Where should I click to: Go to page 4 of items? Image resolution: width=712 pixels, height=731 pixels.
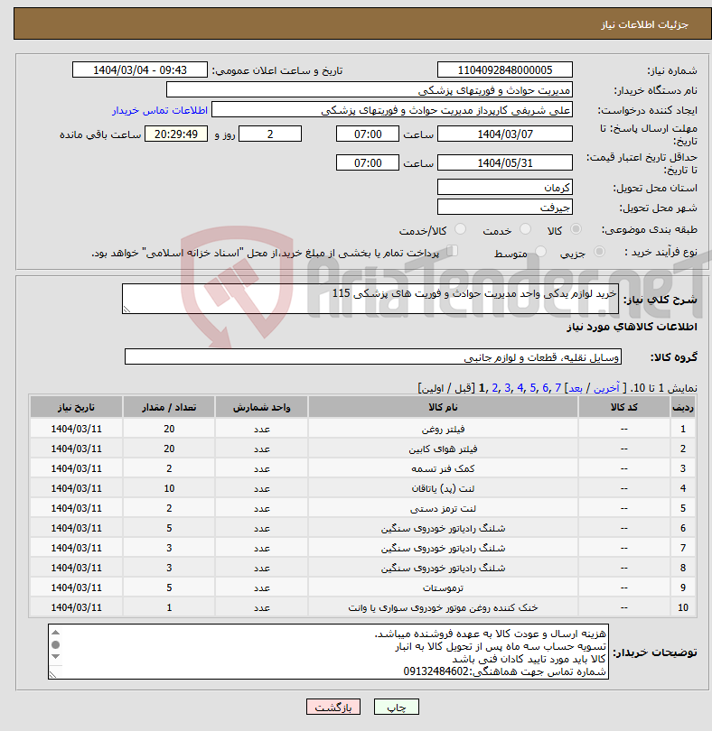pyautogui.click(x=520, y=388)
